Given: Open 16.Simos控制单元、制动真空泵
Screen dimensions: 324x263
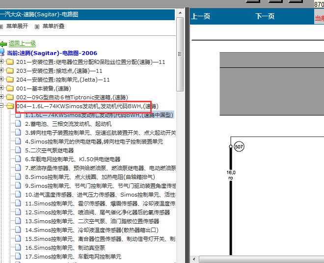Looking at the screenshot, I should [x=65, y=248].
